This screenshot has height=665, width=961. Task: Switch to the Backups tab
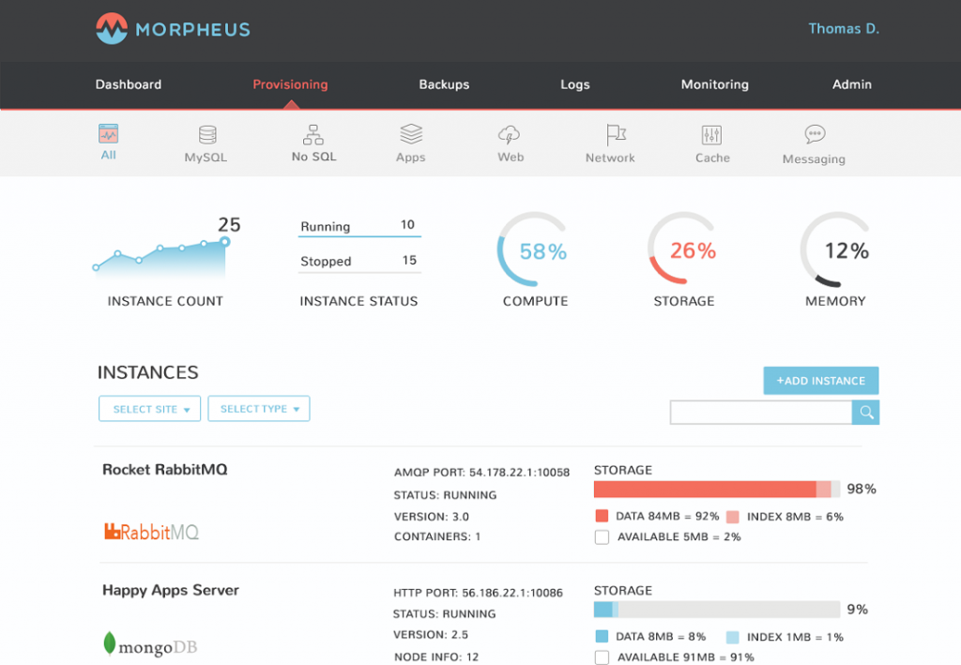point(444,84)
